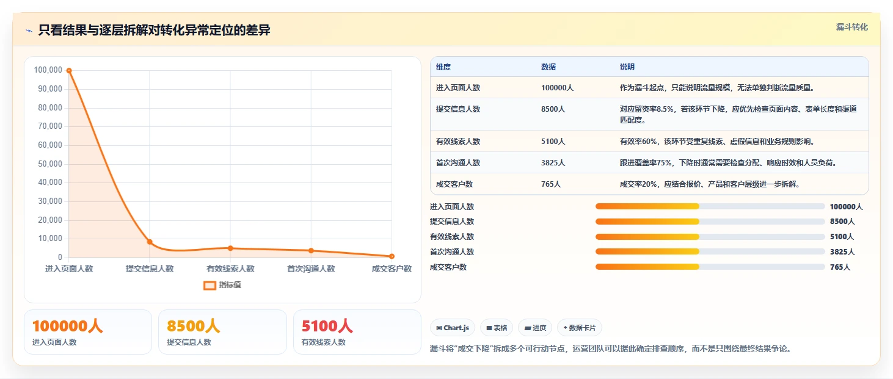The image size is (893, 379).
Task: Click table cell 首次沟通人数
Action: point(458,163)
